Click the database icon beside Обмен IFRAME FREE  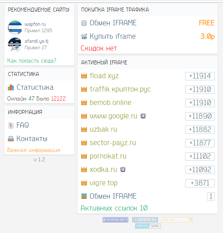point(84,23)
